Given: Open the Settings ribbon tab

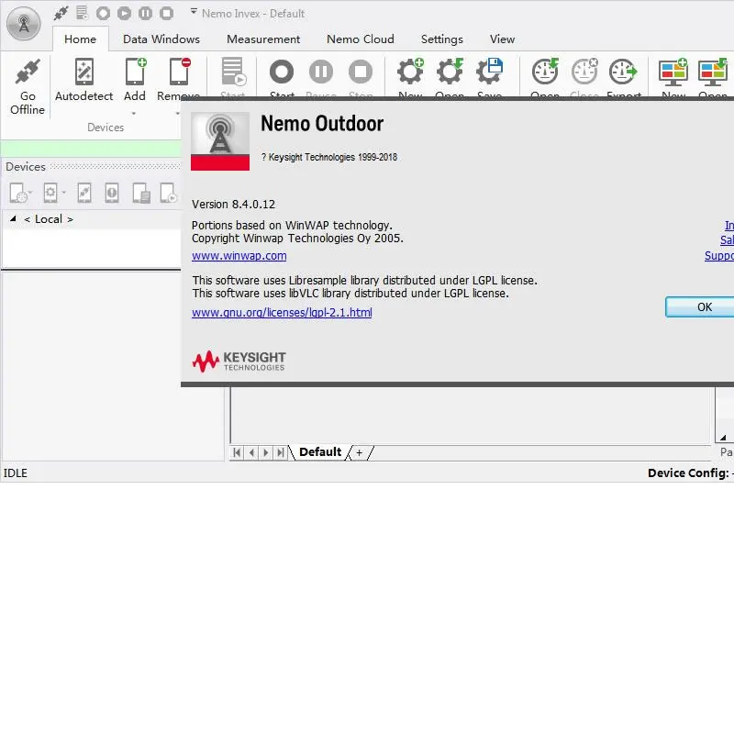Looking at the screenshot, I should (442, 39).
